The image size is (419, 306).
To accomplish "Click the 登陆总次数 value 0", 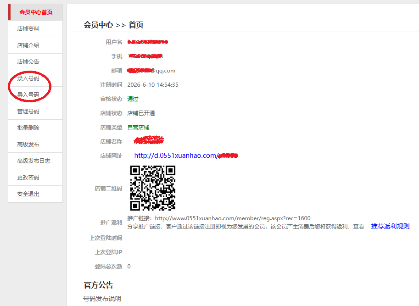I will click(x=129, y=267).
